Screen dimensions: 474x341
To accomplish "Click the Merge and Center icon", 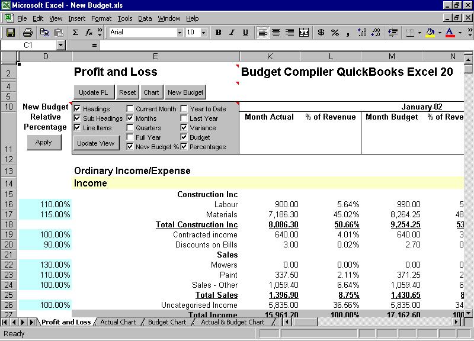I will coord(304,32).
